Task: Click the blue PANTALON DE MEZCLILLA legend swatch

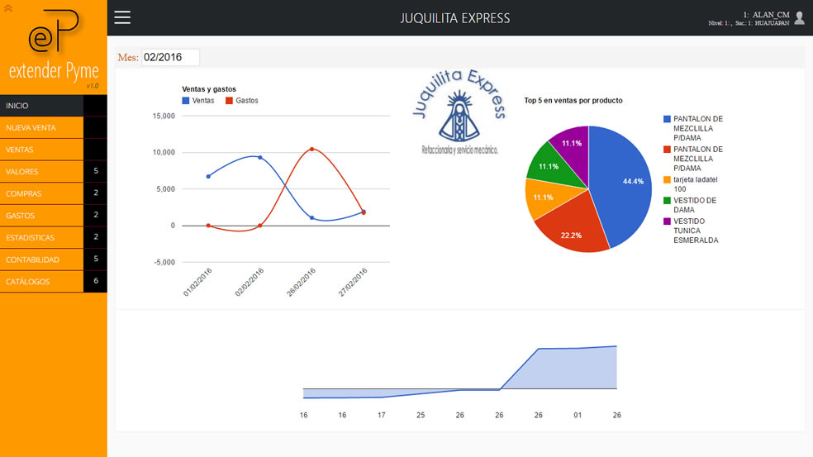Action: pos(667,119)
